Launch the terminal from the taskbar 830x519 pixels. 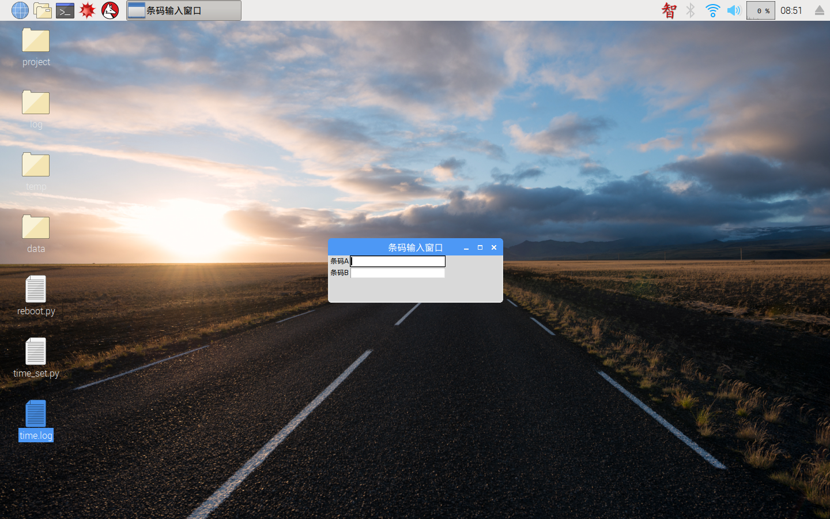[x=65, y=10]
